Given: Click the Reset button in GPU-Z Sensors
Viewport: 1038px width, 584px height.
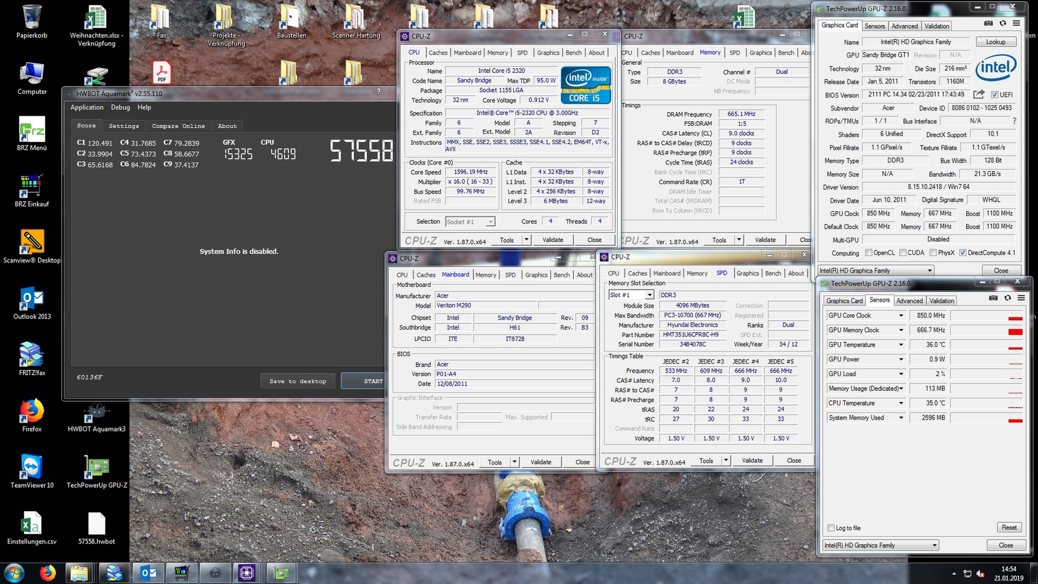Looking at the screenshot, I should click(1009, 527).
